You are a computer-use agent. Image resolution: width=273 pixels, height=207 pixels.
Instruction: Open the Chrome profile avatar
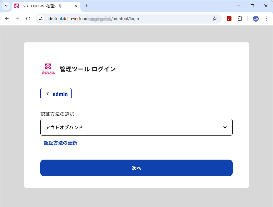[256, 19]
